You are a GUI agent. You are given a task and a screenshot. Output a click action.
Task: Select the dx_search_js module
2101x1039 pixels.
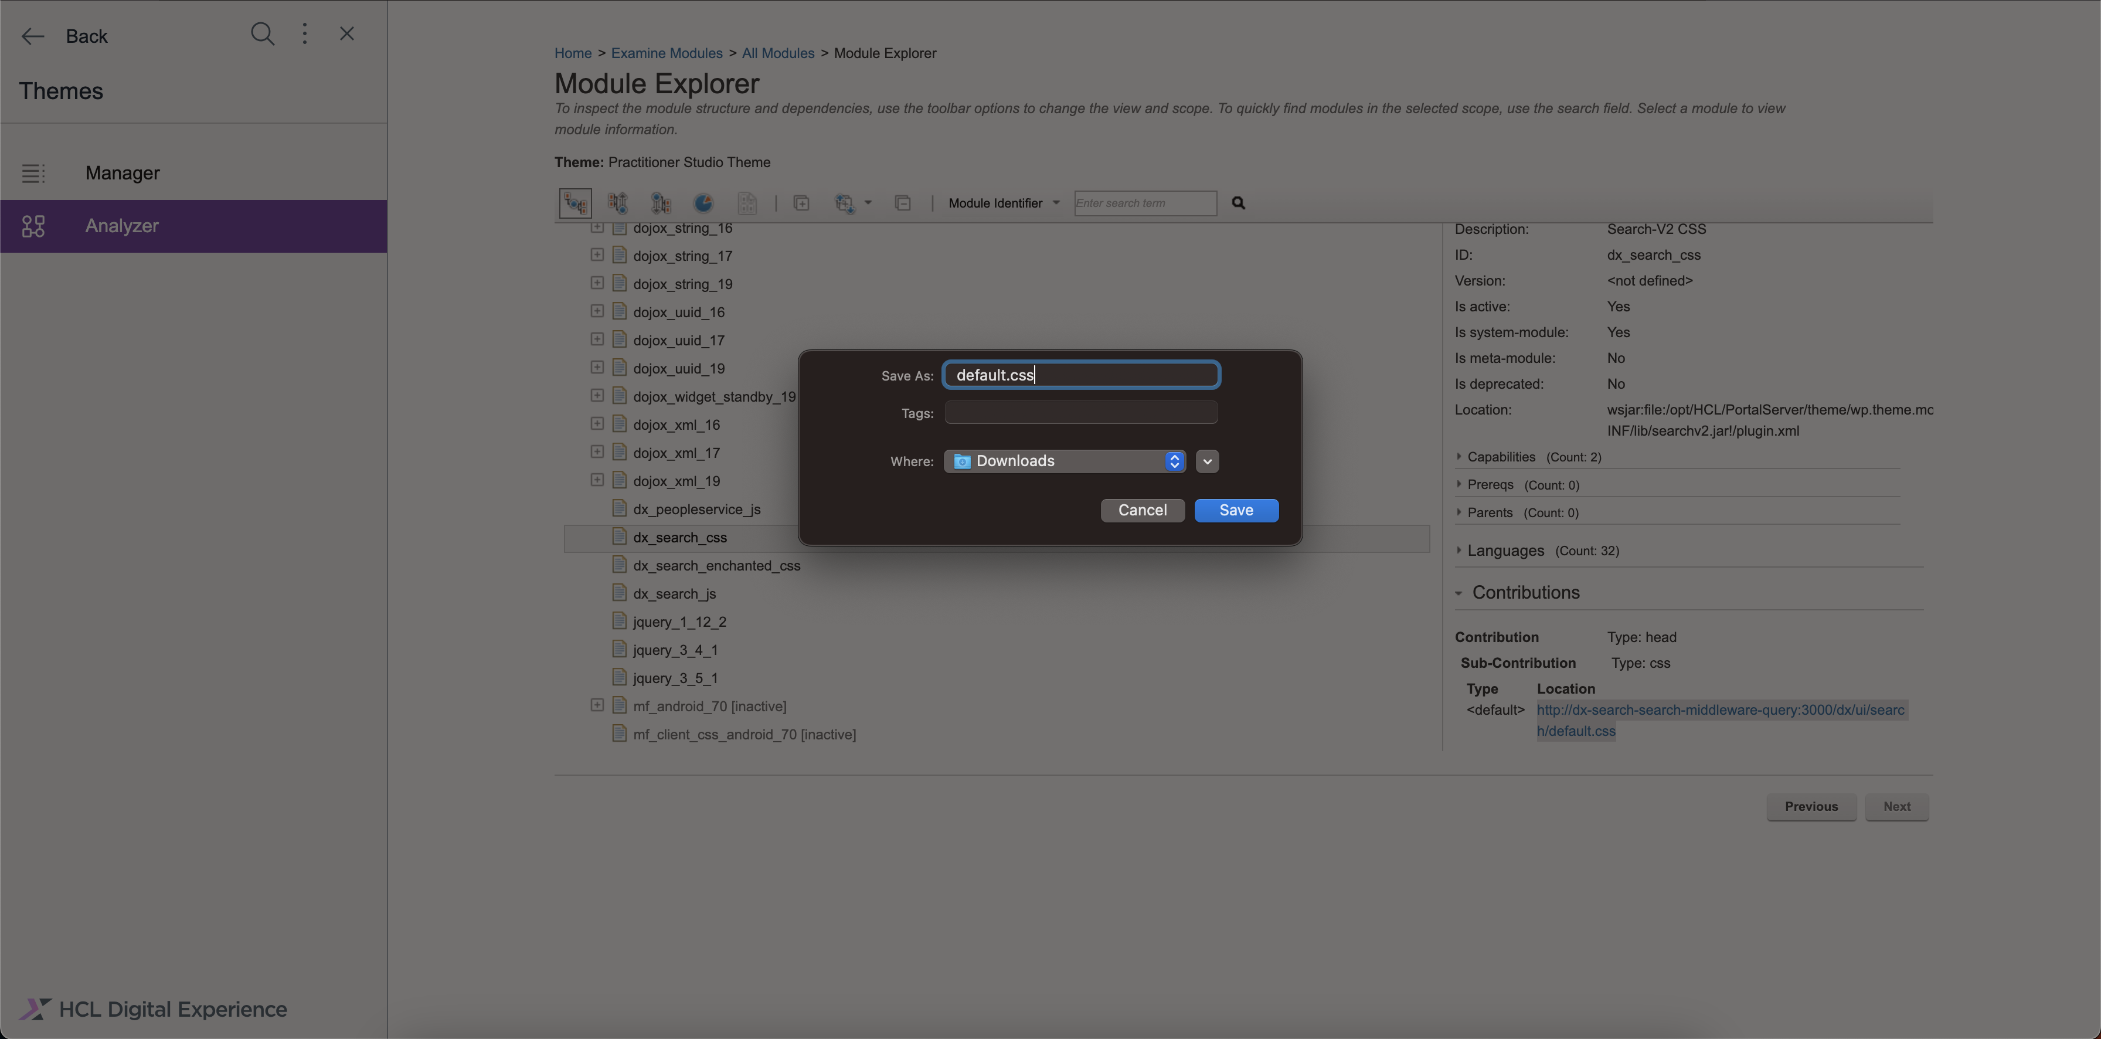[x=673, y=593]
